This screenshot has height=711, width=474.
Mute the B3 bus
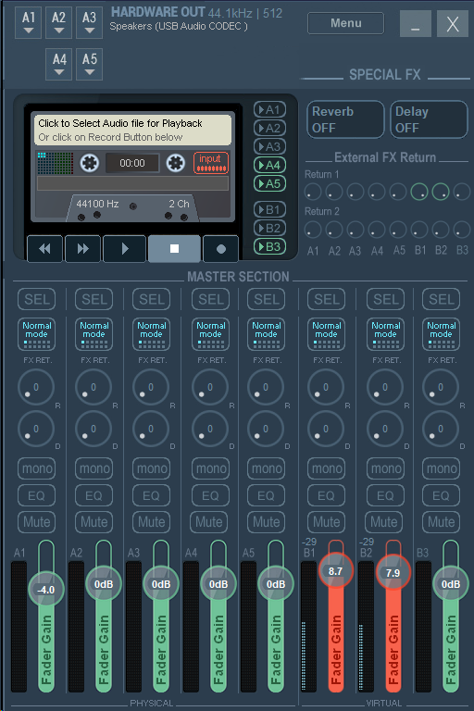point(442,522)
